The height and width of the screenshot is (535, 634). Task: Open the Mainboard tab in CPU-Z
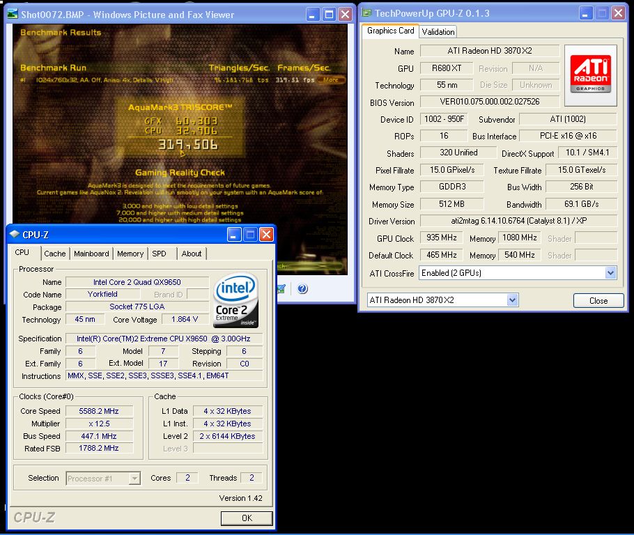(91, 254)
